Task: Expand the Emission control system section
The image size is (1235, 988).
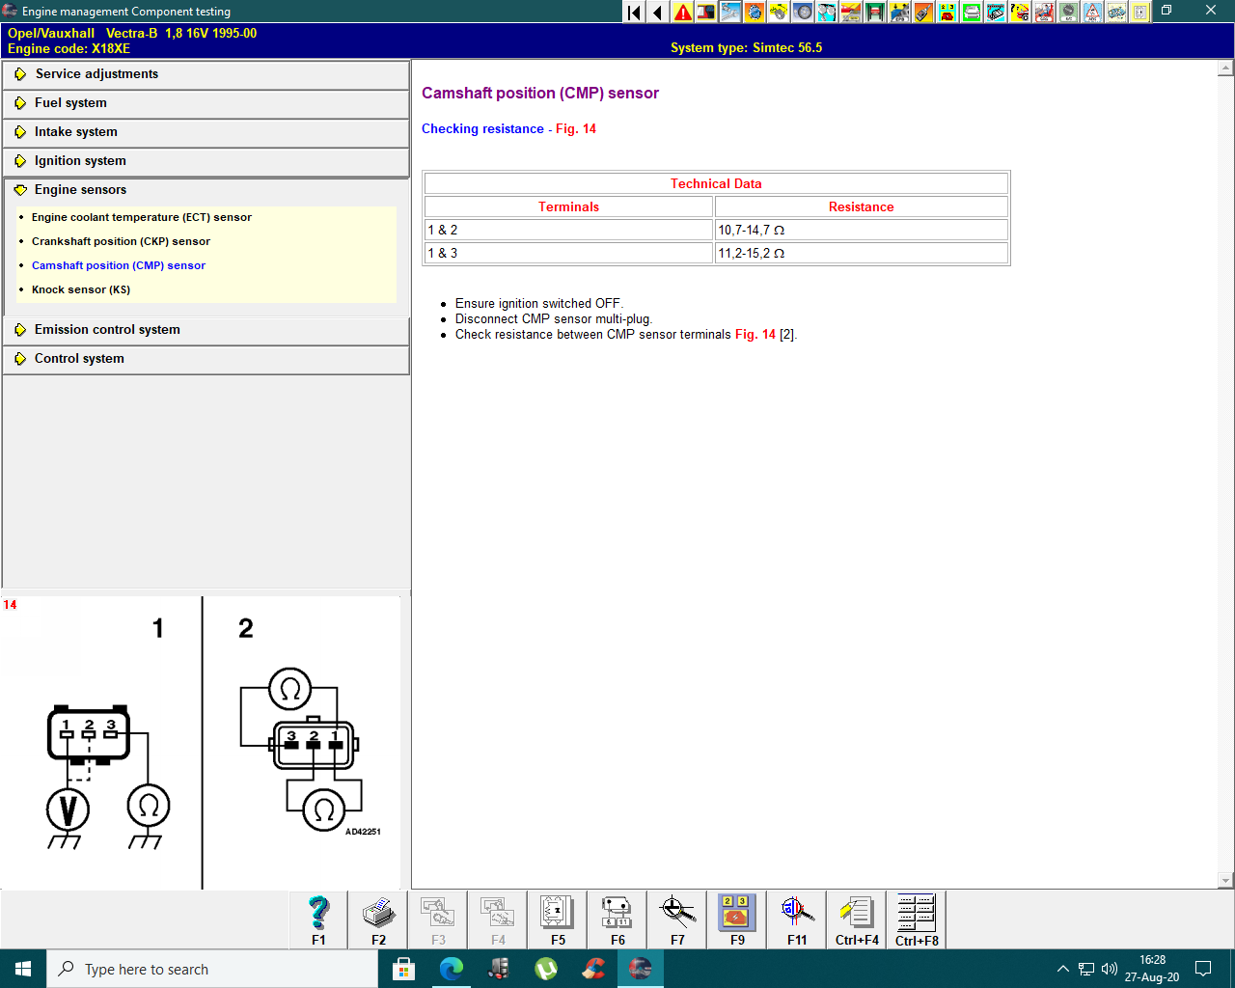Action: point(206,330)
